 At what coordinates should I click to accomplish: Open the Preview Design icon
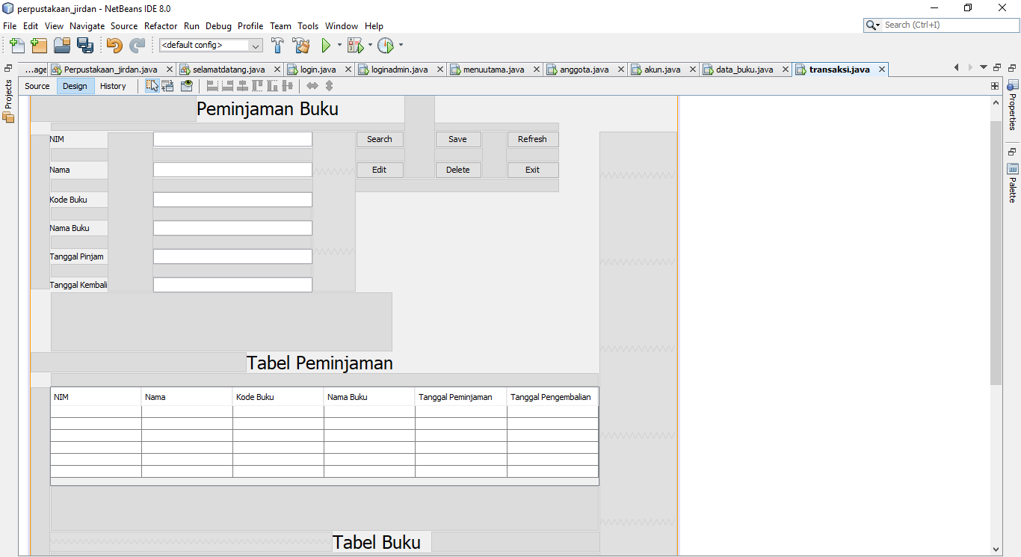point(186,86)
